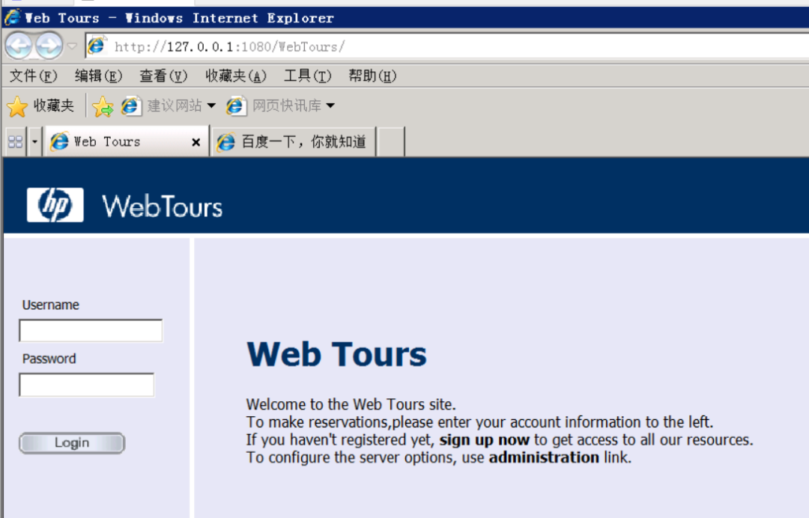Expand the 网页快讯库 dropdown arrow
Viewport: 809px width, 518px height.
330,106
